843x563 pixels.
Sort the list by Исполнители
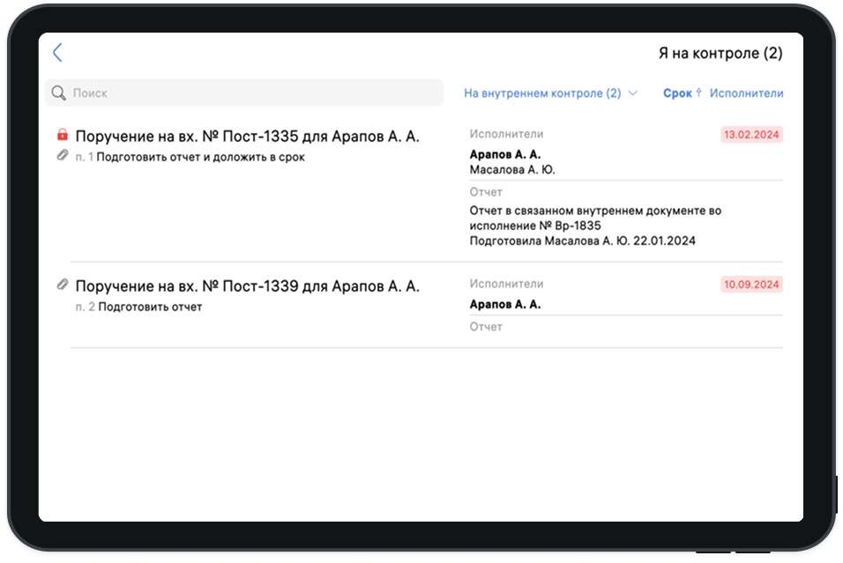tap(746, 93)
